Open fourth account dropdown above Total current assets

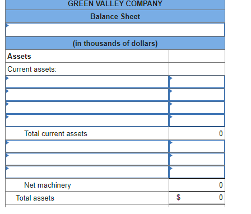tap(87, 120)
